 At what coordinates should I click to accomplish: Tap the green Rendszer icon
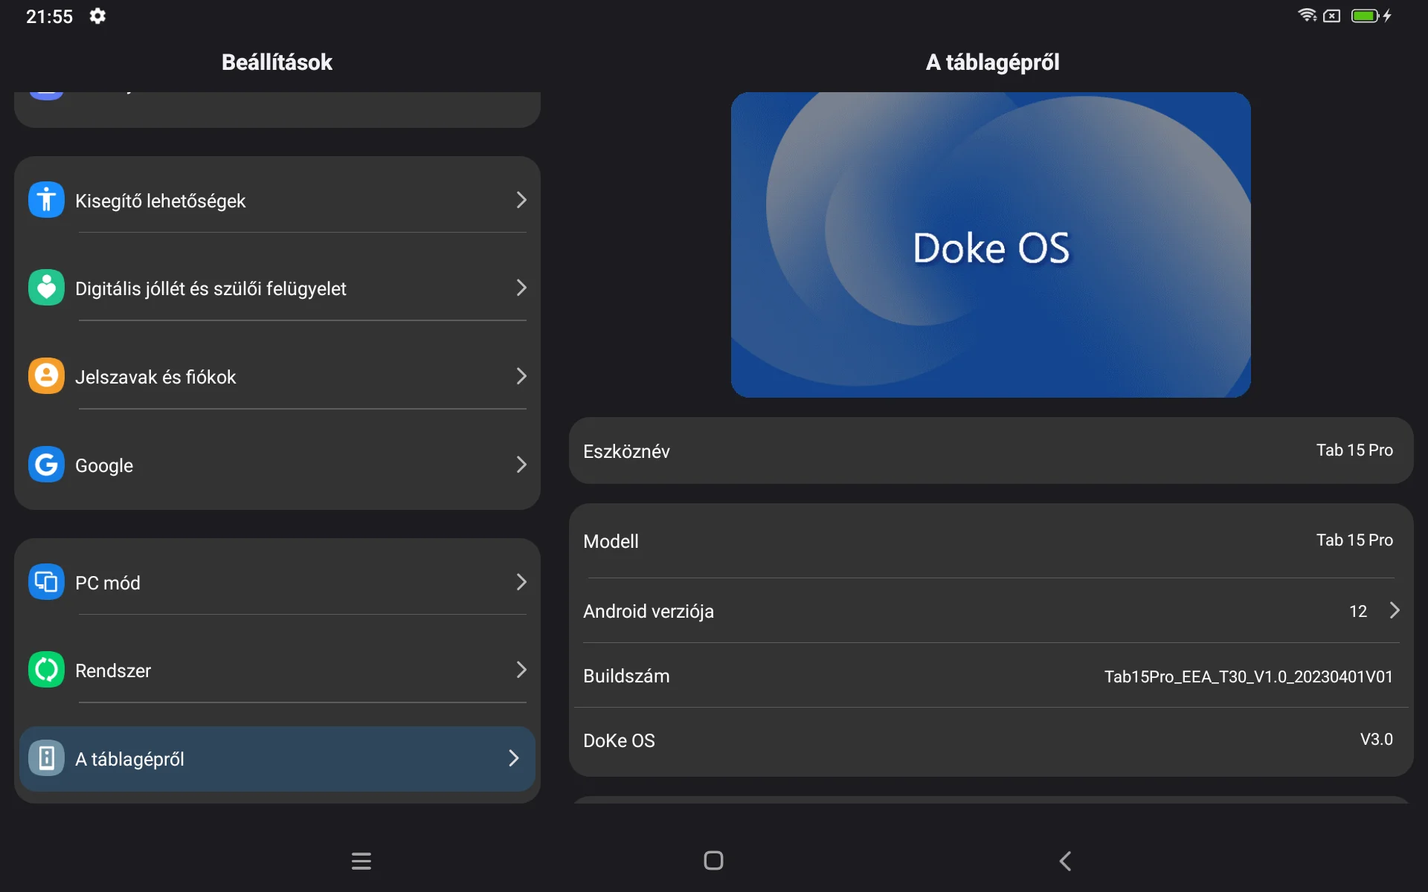coord(46,670)
